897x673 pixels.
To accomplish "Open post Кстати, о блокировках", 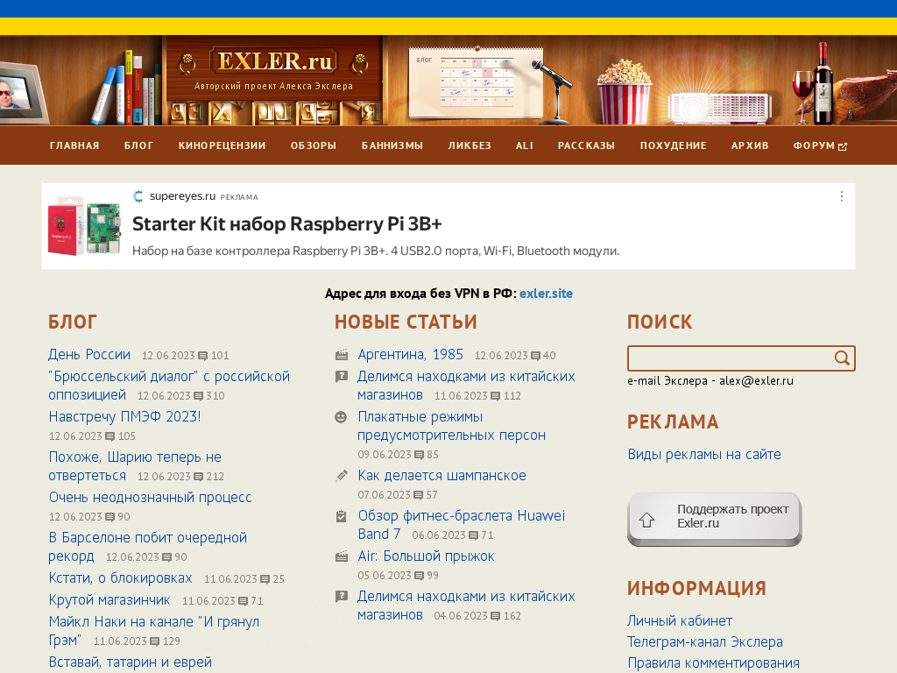I will 120,578.
